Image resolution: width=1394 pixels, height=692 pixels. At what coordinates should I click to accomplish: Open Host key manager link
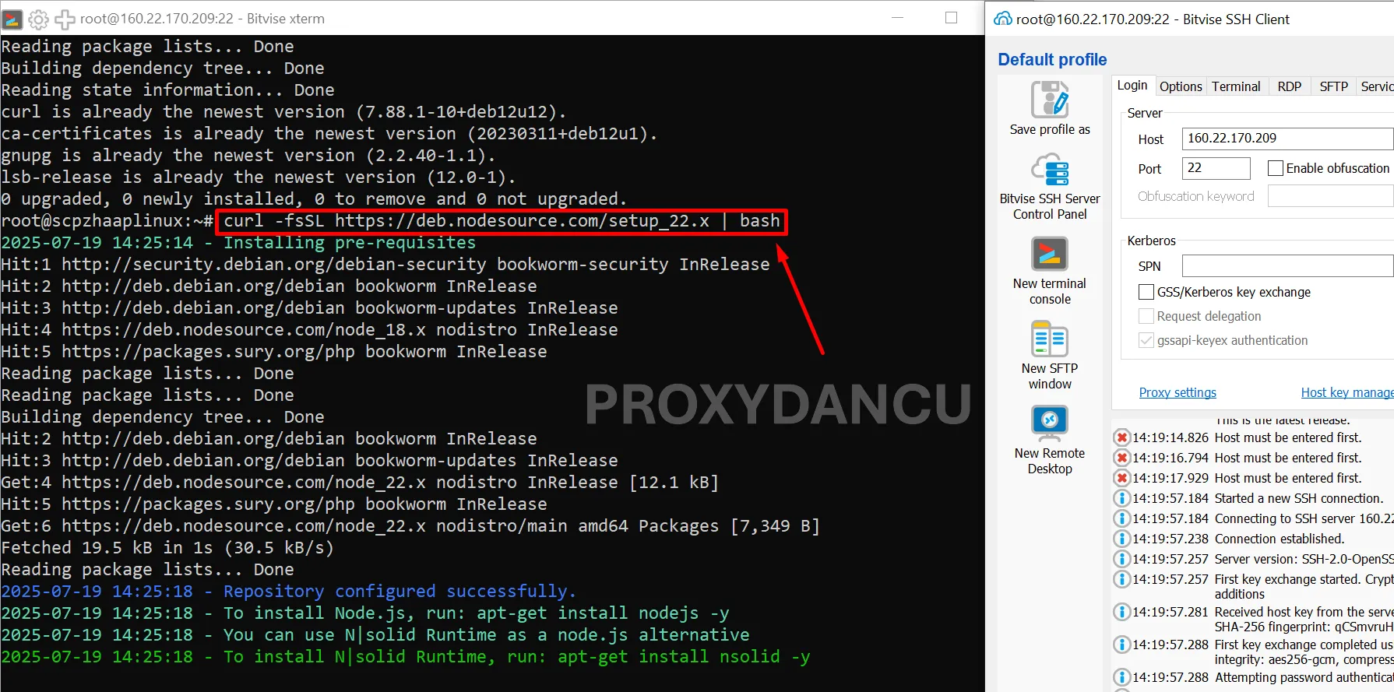tap(1347, 392)
